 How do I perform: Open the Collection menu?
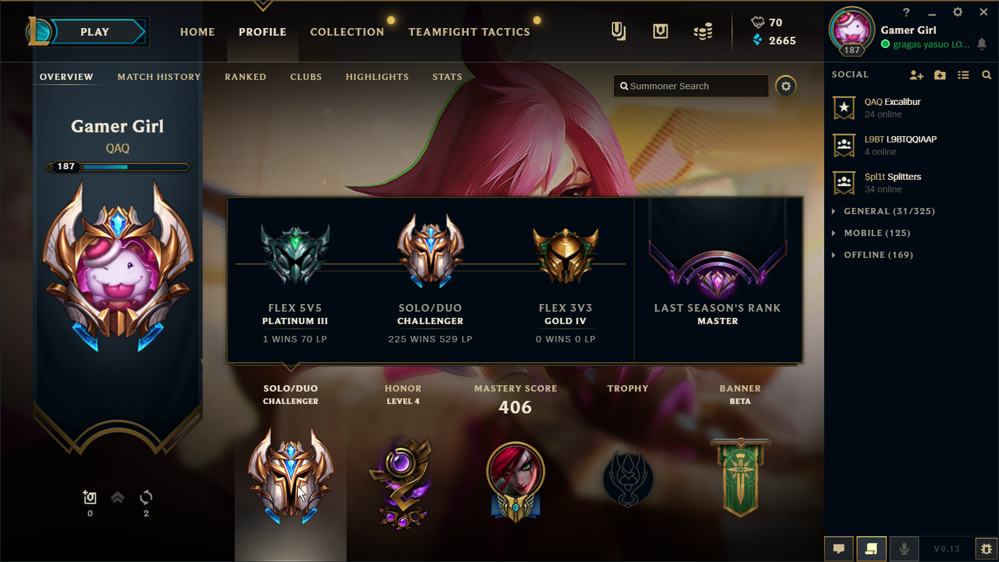(347, 32)
